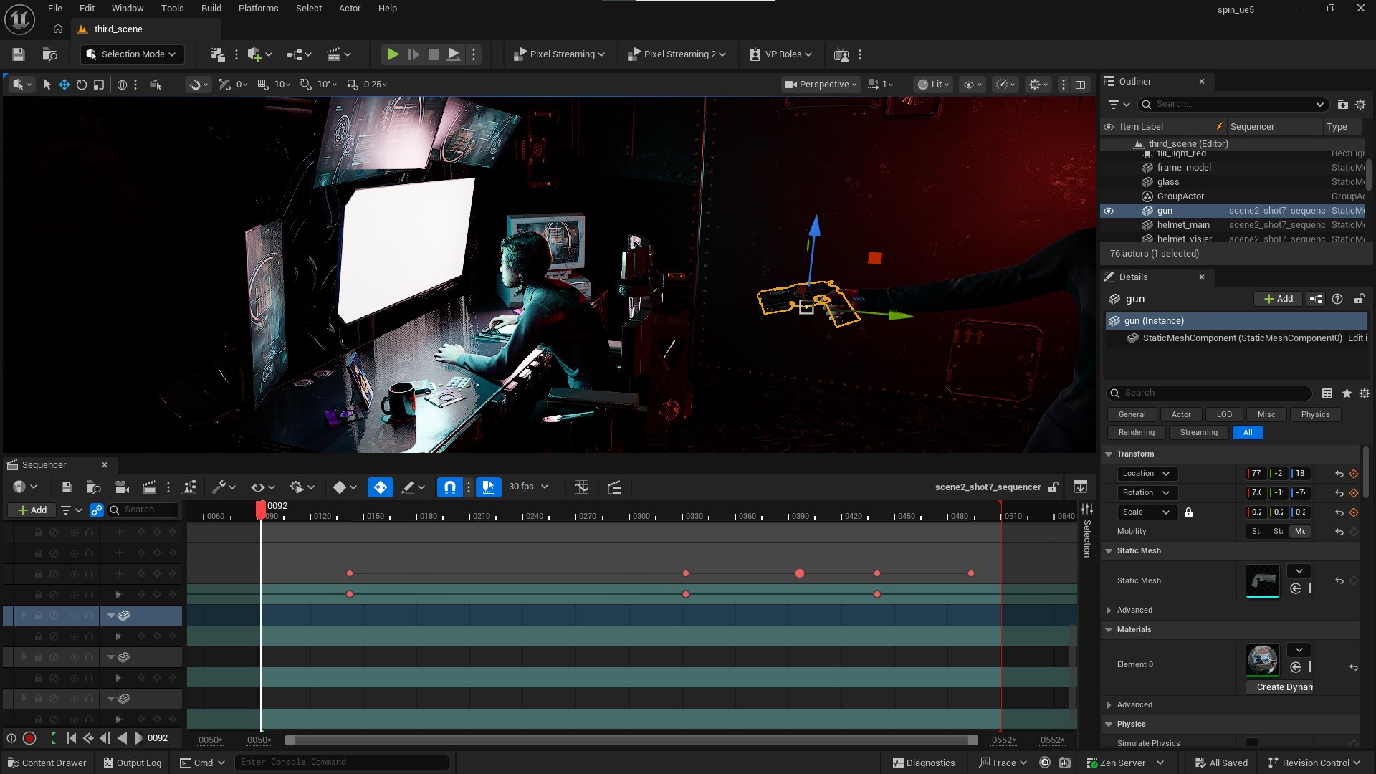The width and height of the screenshot is (1376, 774).
Task: Click the Sequencer record button
Action: click(x=29, y=738)
